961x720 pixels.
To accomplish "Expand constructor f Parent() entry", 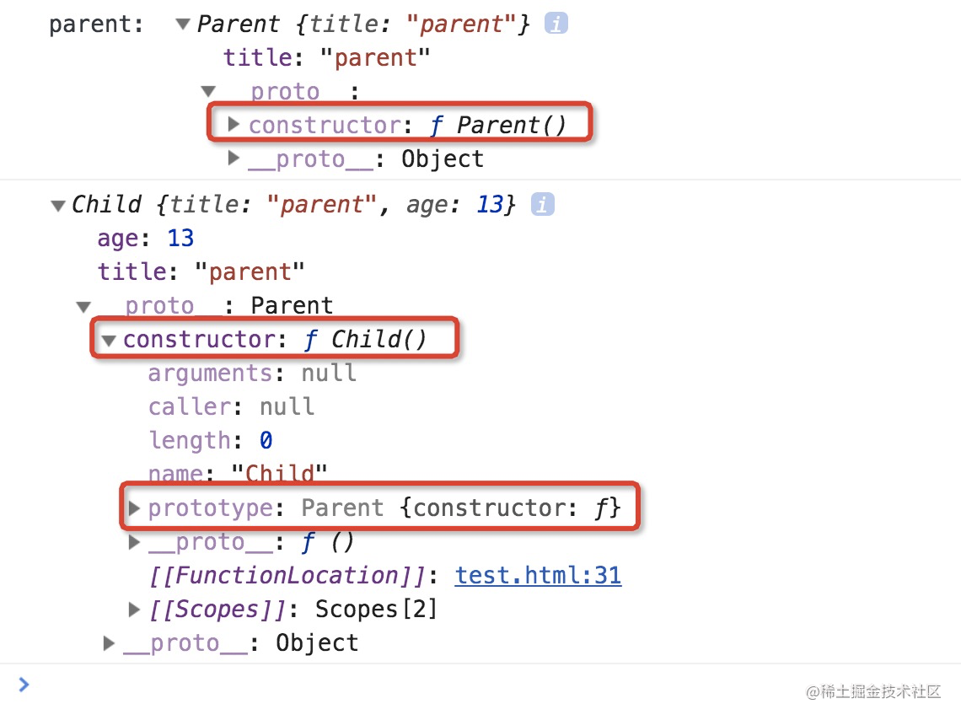I will 233,125.
